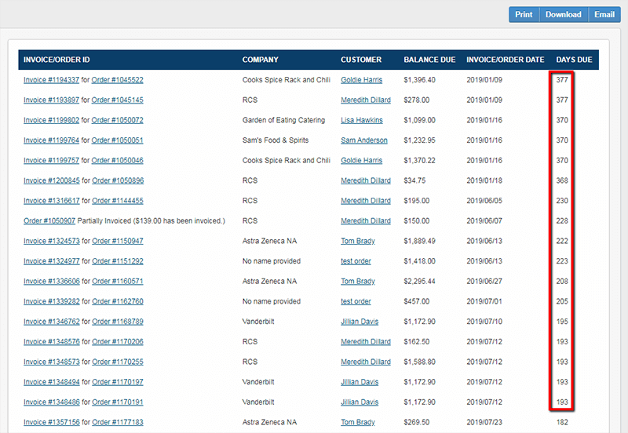Click the Balance Due column header
628x433 pixels.
click(x=428, y=60)
